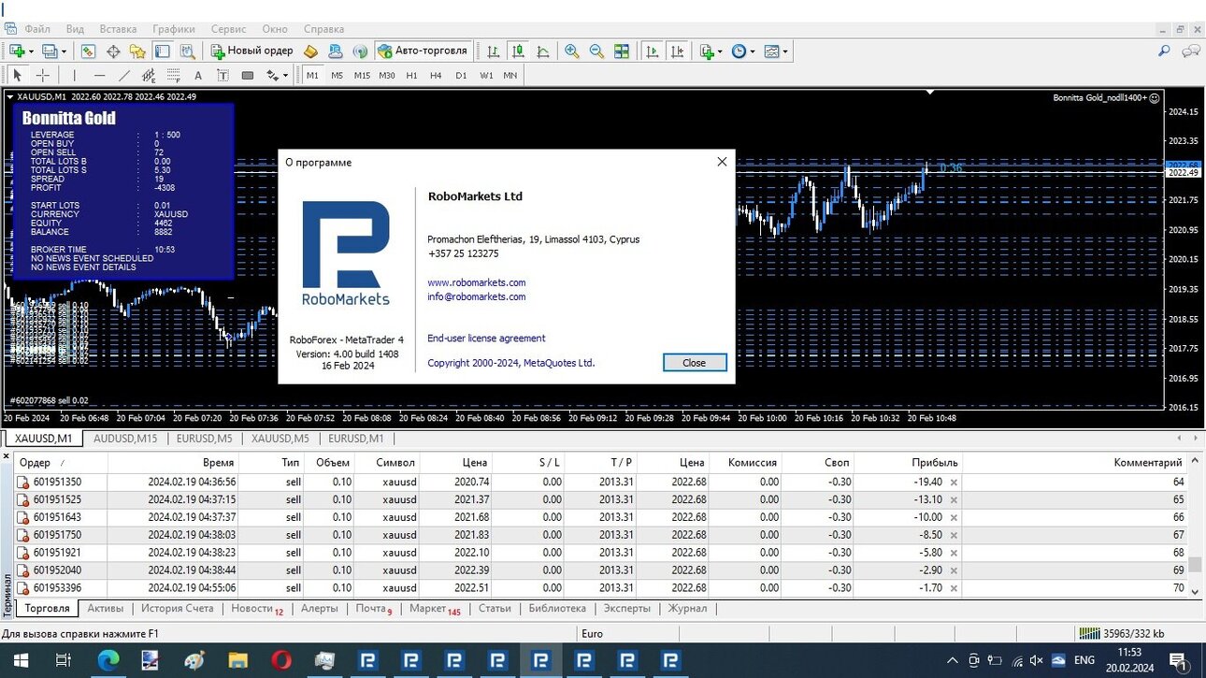Expand the new chart dropdown arrow

tap(31, 52)
